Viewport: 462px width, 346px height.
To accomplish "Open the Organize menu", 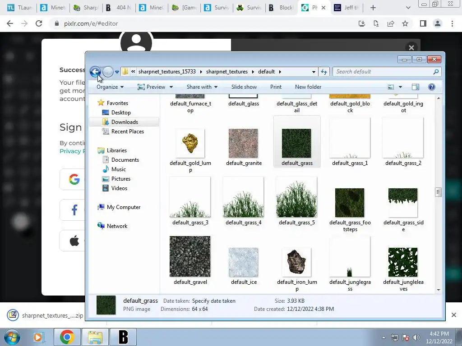I will [110, 87].
